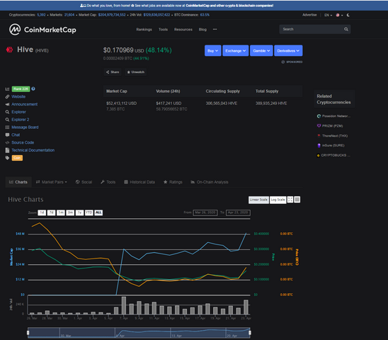Image resolution: width=388 pixels, height=340 pixels.
Task: Open the Chat link
Action: 16,135
